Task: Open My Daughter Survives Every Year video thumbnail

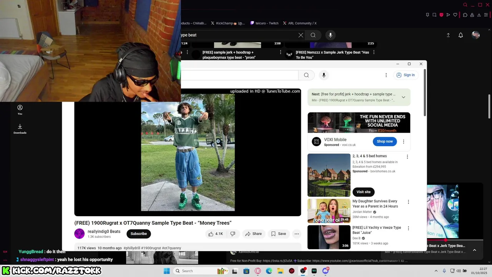Action: [329, 211]
